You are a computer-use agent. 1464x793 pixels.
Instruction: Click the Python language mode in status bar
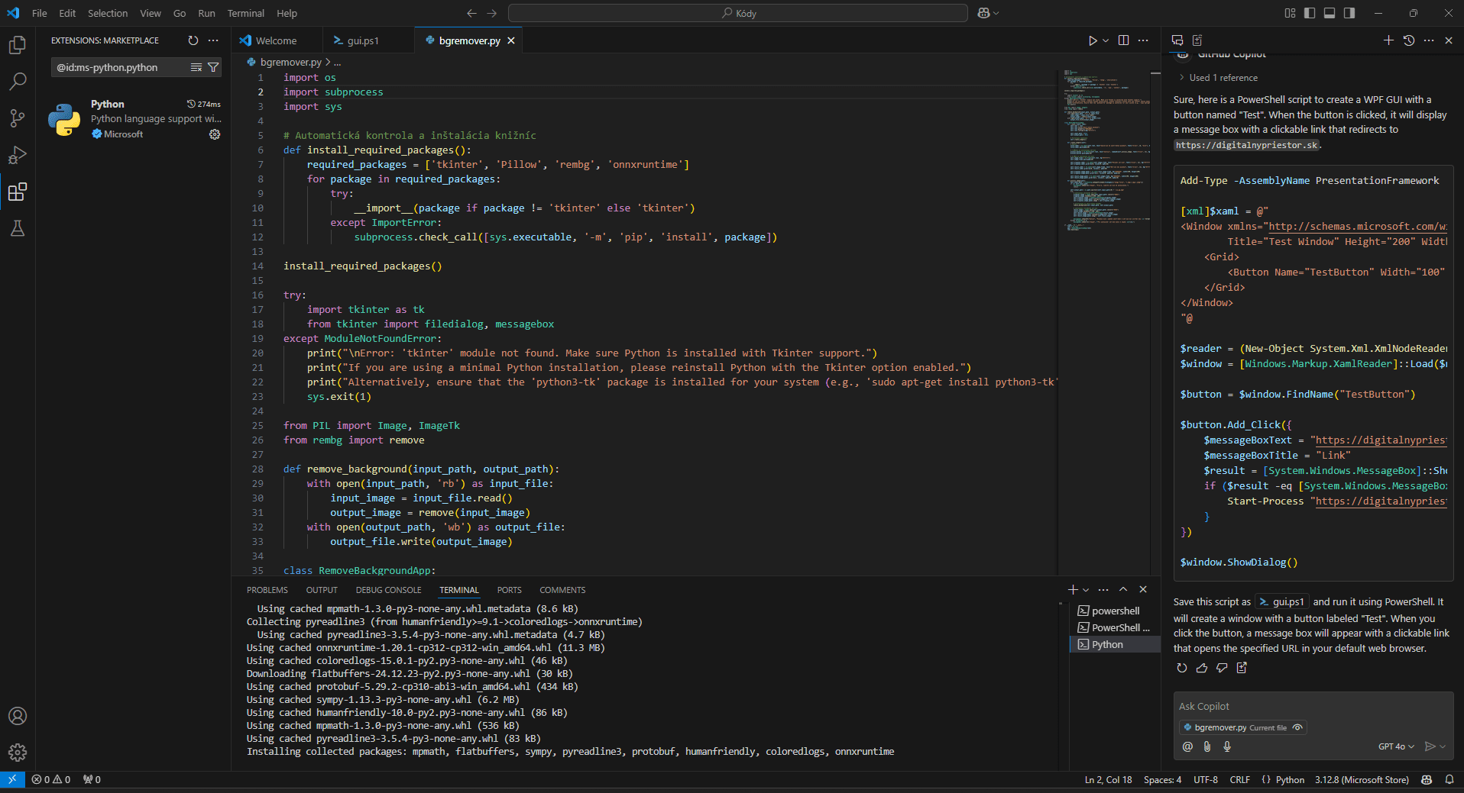click(x=1290, y=780)
